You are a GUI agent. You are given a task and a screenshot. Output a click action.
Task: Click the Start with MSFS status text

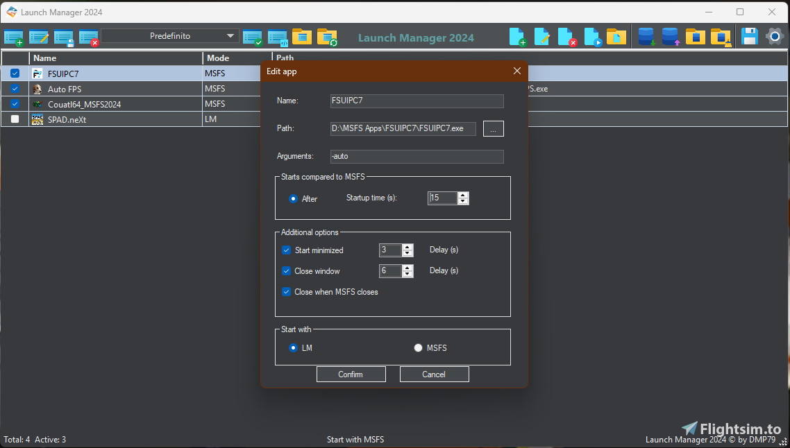tap(355, 440)
